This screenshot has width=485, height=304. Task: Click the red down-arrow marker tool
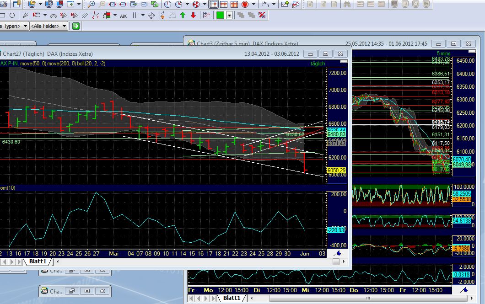pyautogui.click(x=194, y=15)
